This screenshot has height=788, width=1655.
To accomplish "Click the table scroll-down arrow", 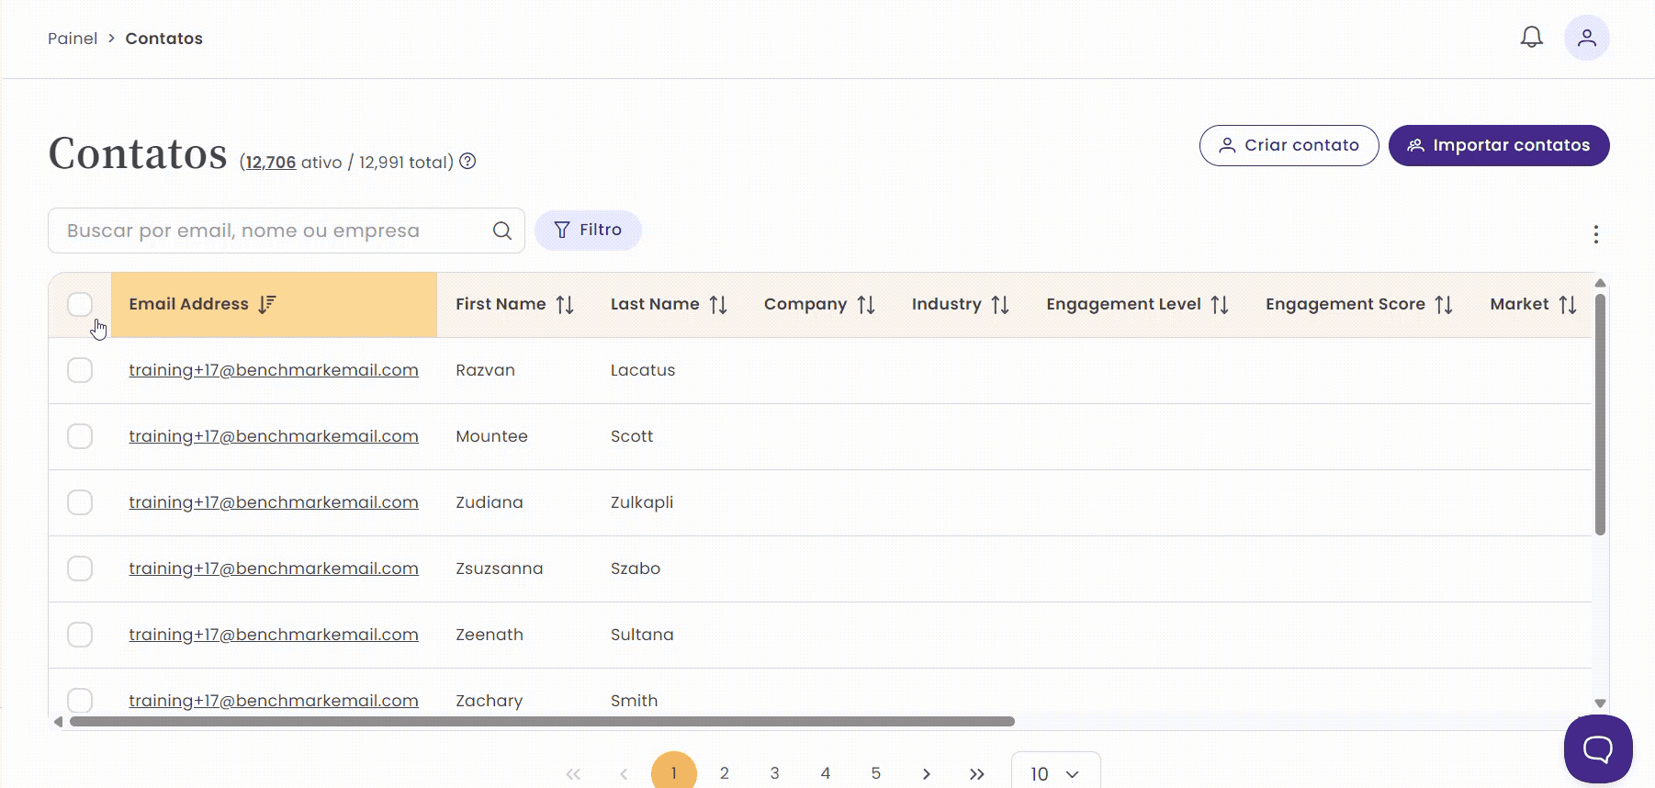I will (x=1600, y=704).
